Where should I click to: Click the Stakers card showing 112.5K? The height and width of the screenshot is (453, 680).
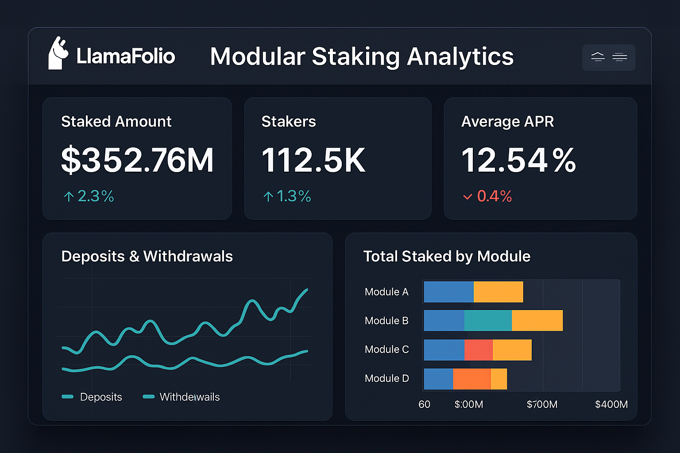click(x=338, y=158)
